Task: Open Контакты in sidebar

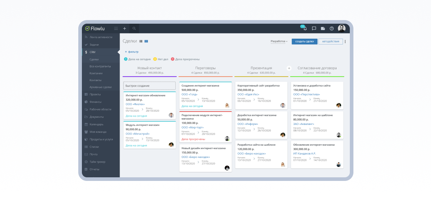Action: [96, 80]
